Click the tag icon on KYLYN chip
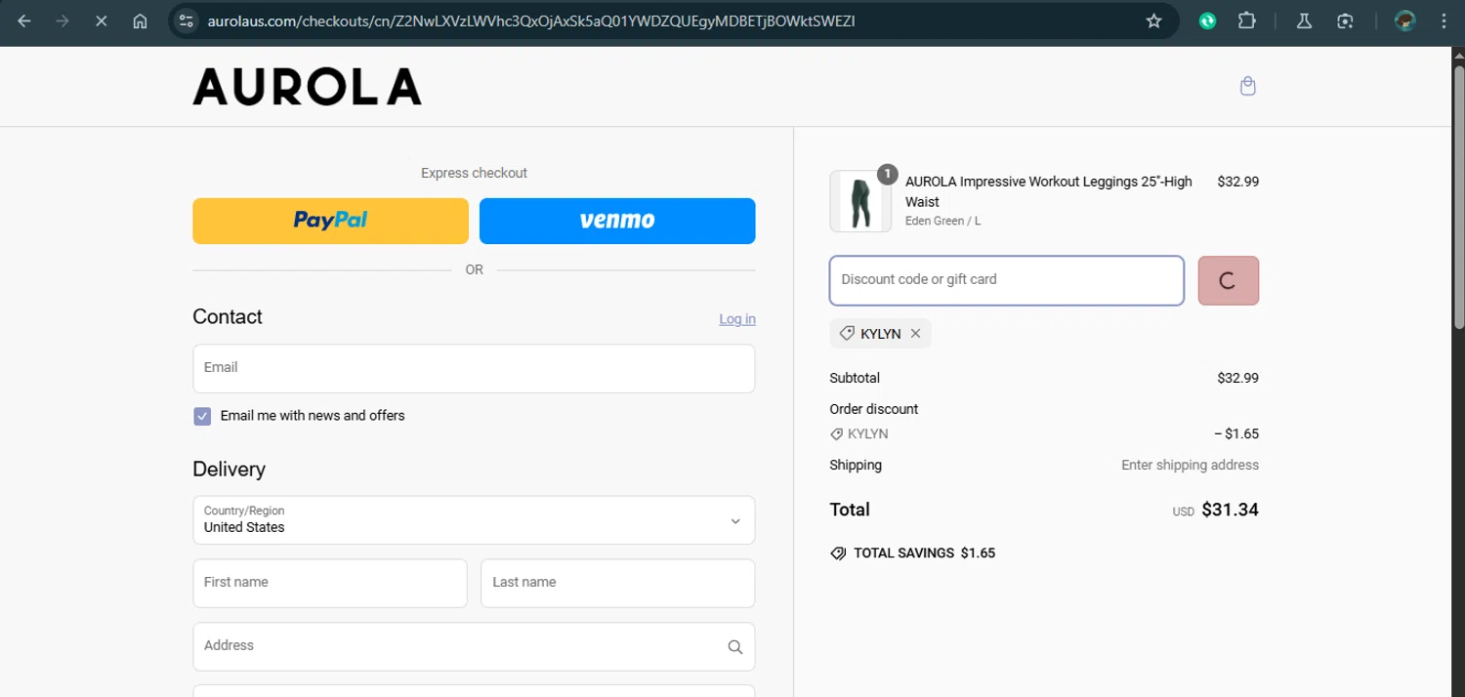The image size is (1465, 697). coord(847,334)
